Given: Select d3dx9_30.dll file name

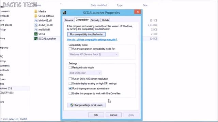Looking at the screenshot, I should pos(45,25).
